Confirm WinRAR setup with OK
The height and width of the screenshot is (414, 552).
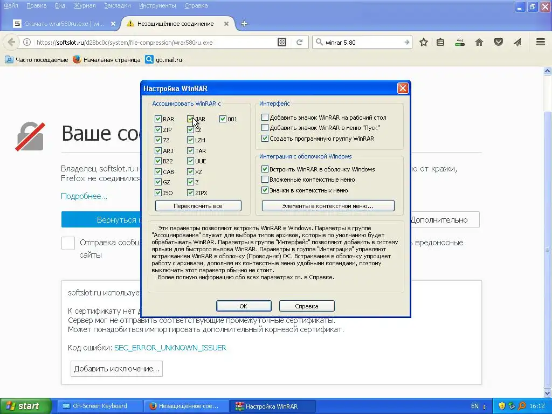244,306
